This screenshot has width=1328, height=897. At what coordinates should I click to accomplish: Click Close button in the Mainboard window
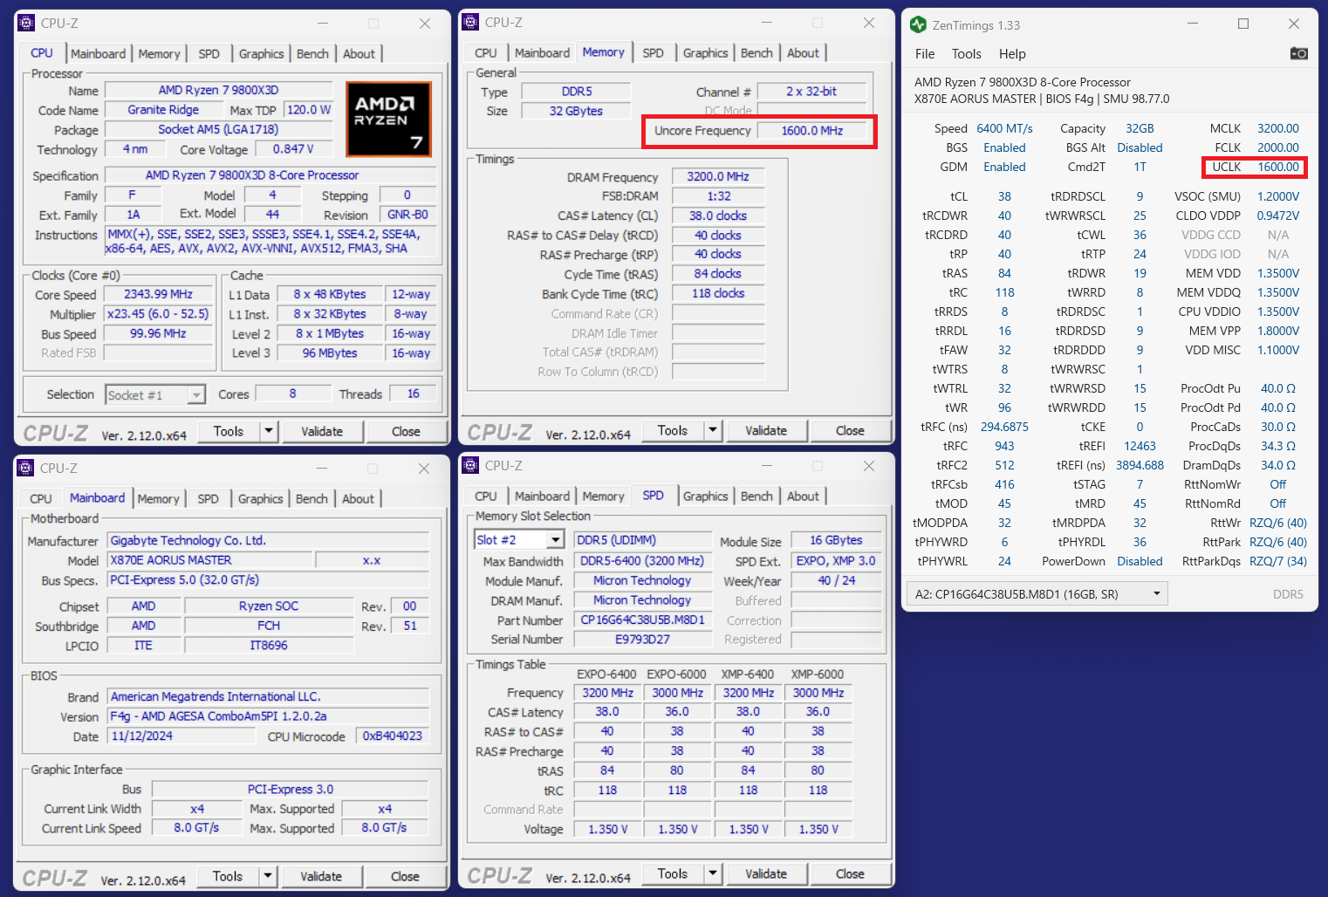pyautogui.click(x=405, y=876)
